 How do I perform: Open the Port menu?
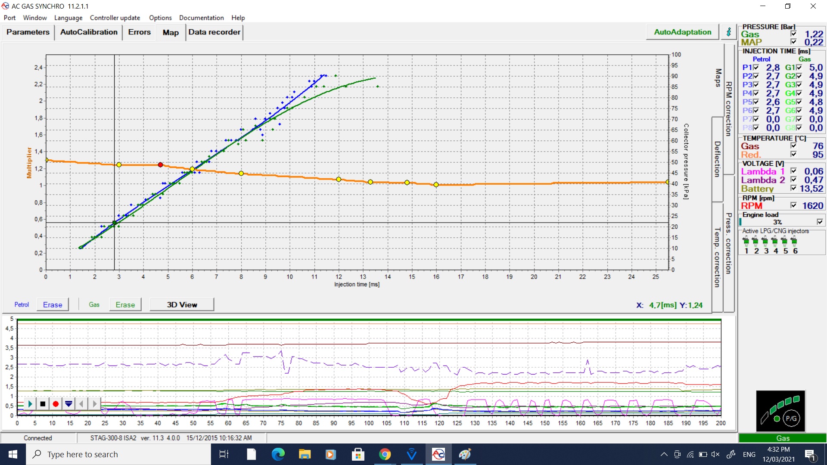point(9,18)
